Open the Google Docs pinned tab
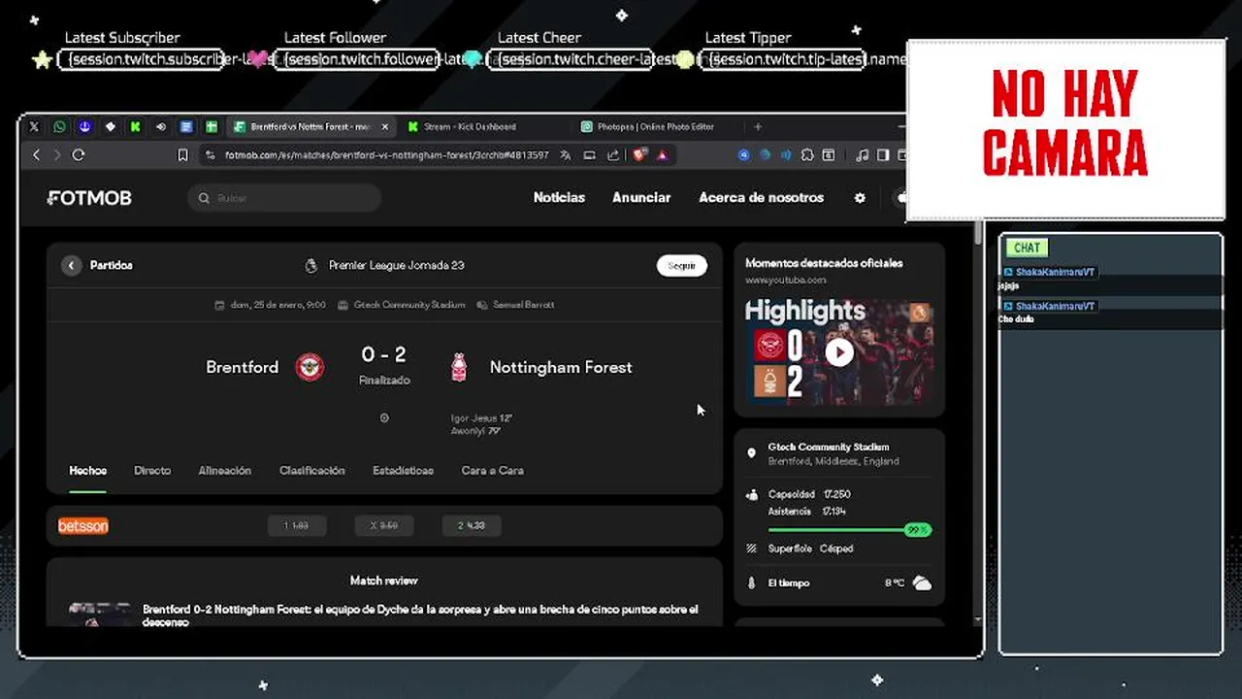 click(186, 126)
